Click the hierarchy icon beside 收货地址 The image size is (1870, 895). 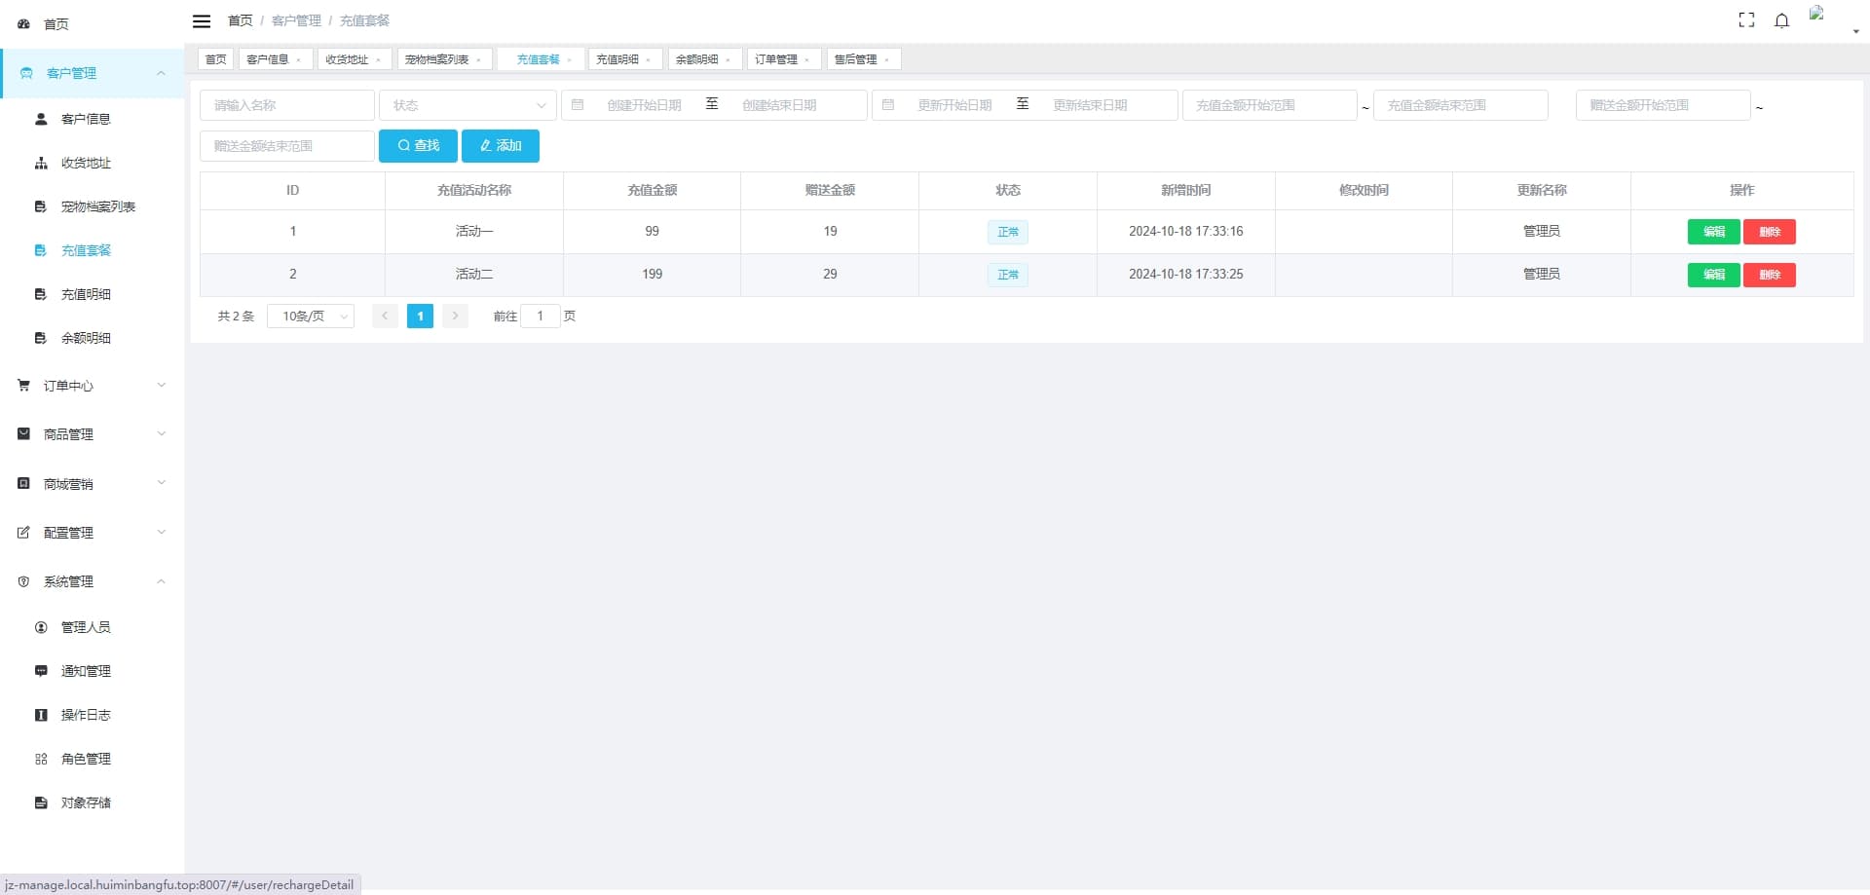41,163
